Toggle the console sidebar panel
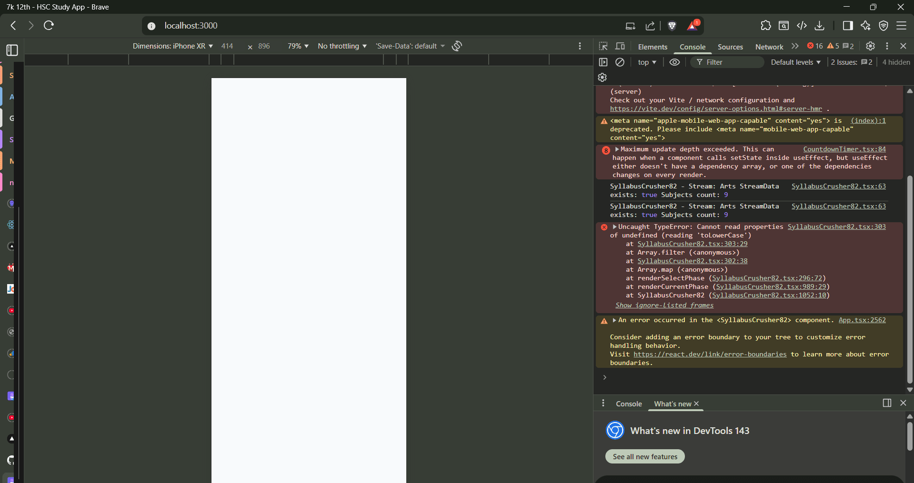This screenshot has width=914, height=483. point(603,62)
